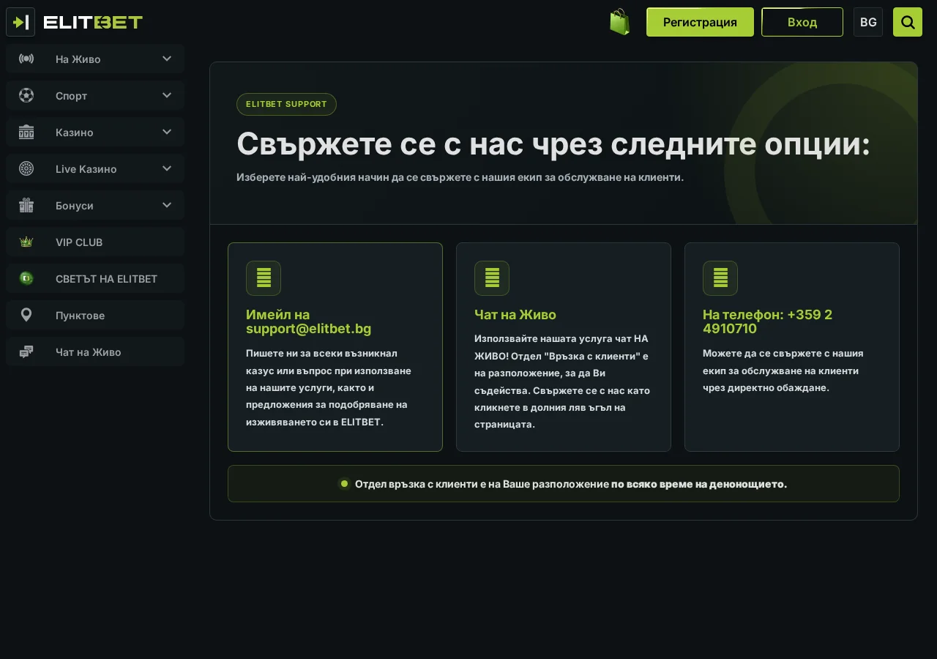Open the search magnifier button
Image resolution: width=937 pixels, height=659 pixels.
pos(908,22)
